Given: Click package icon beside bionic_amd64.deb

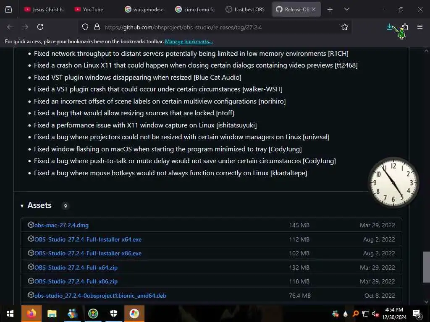Looking at the screenshot, I should click(31, 295).
